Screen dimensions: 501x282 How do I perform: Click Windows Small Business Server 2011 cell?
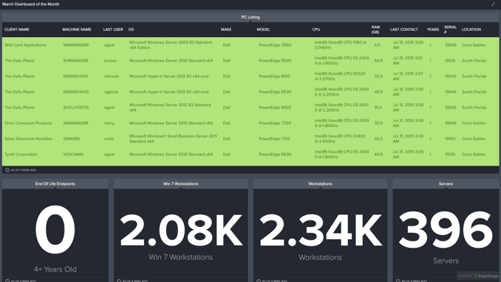pos(173,139)
